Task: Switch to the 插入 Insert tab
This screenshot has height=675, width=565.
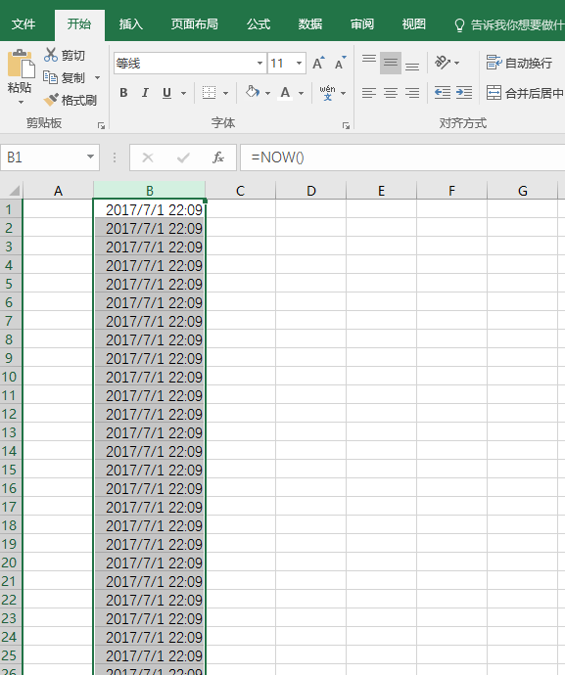Action: (130, 24)
